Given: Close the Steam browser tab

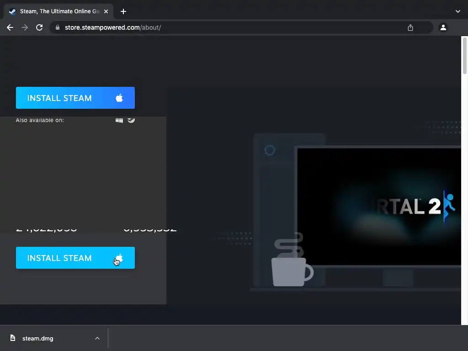Looking at the screenshot, I should click(x=106, y=11).
